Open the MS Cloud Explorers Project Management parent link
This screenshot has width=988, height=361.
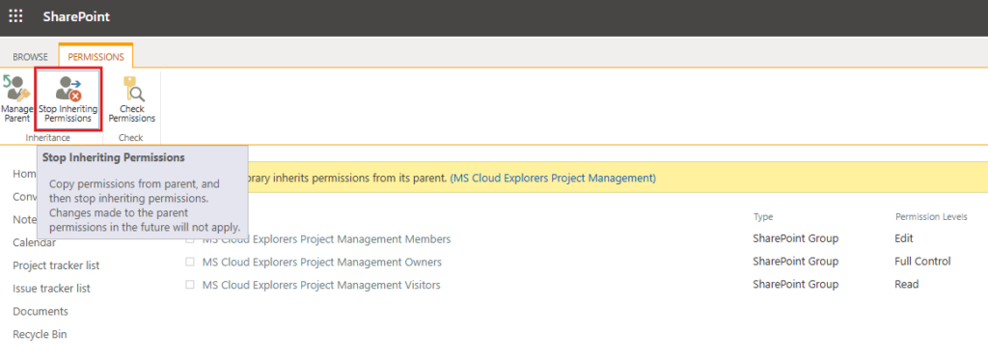coord(553,179)
